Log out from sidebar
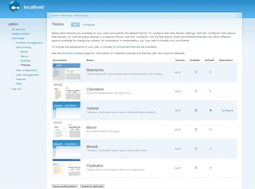255x189 pixels. (x=16, y=89)
